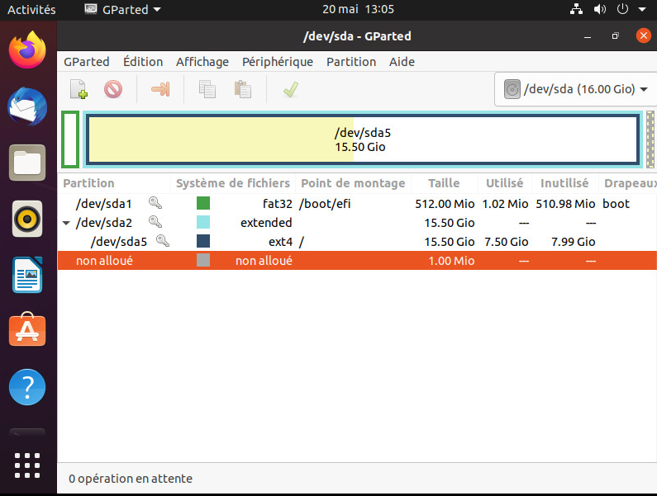The height and width of the screenshot is (496, 657).
Task: Click the 7.99 Gio unused value
Action: [x=573, y=242]
